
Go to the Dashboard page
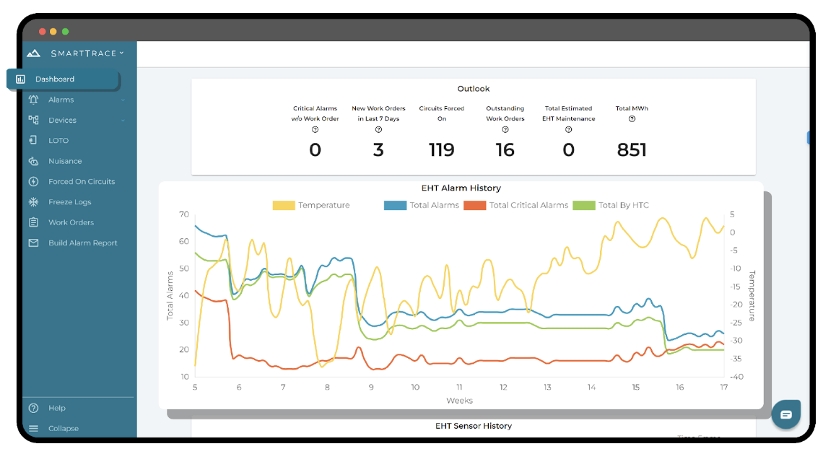(x=61, y=78)
